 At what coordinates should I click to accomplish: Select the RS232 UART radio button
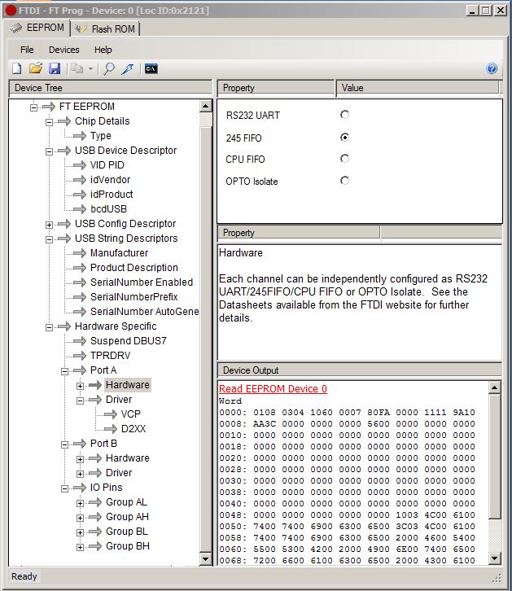(344, 115)
